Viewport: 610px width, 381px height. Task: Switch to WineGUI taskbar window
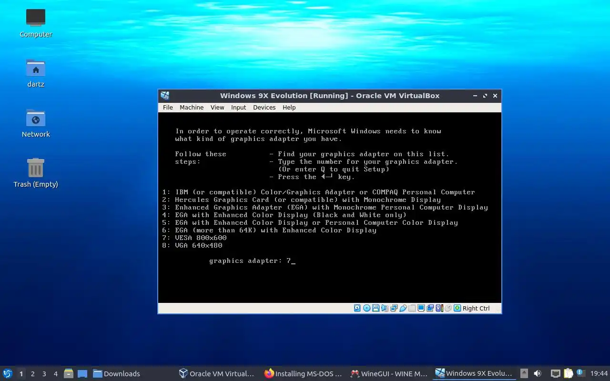[389, 373]
